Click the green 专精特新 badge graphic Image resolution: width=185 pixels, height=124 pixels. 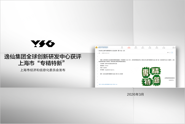pos(151,76)
